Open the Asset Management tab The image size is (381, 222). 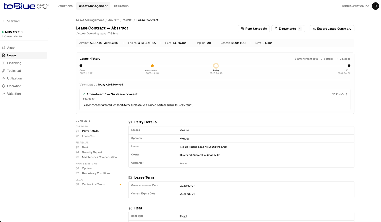[93, 6]
